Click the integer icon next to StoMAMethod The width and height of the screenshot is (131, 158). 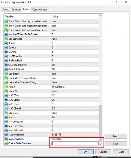click(x=6, y=56)
